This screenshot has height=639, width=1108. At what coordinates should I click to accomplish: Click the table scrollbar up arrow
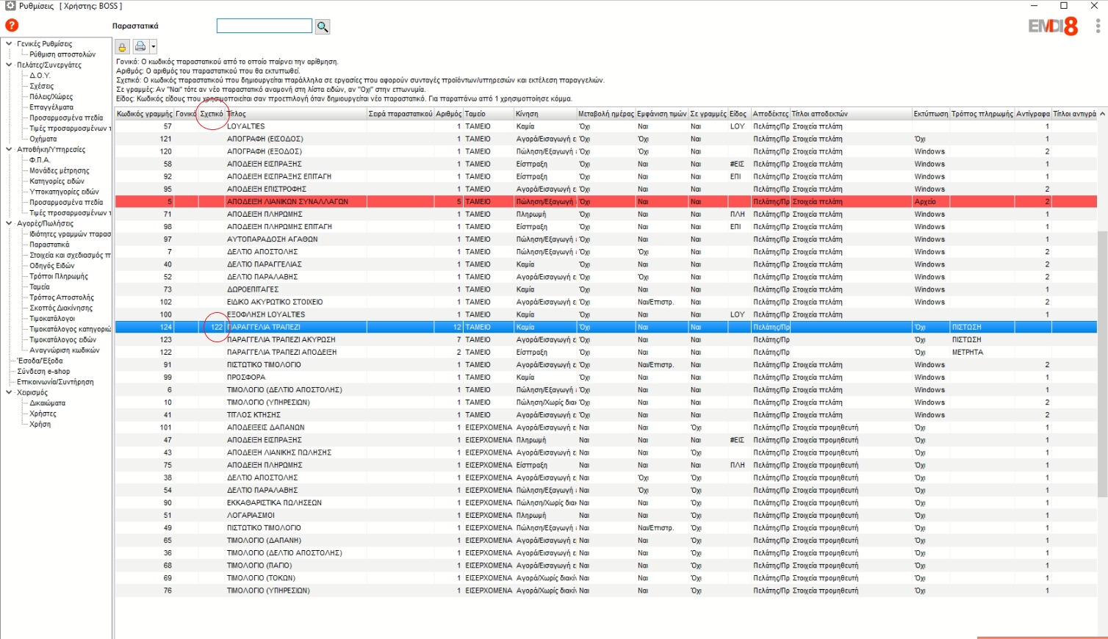click(x=1102, y=114)
